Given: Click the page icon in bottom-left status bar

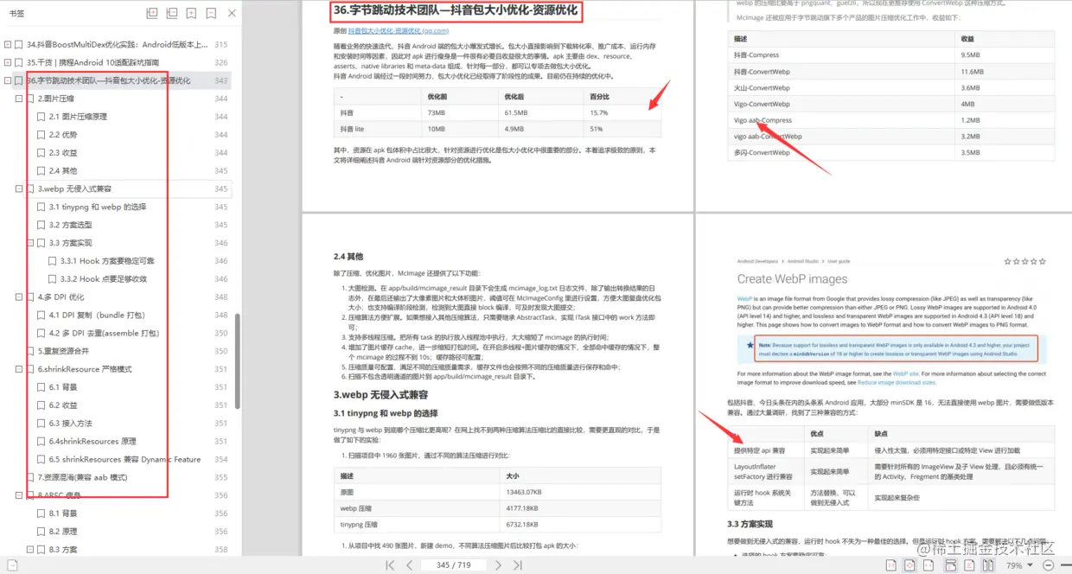Looking at the screenshot, I should pyautogui.click(x=10, y=565).
